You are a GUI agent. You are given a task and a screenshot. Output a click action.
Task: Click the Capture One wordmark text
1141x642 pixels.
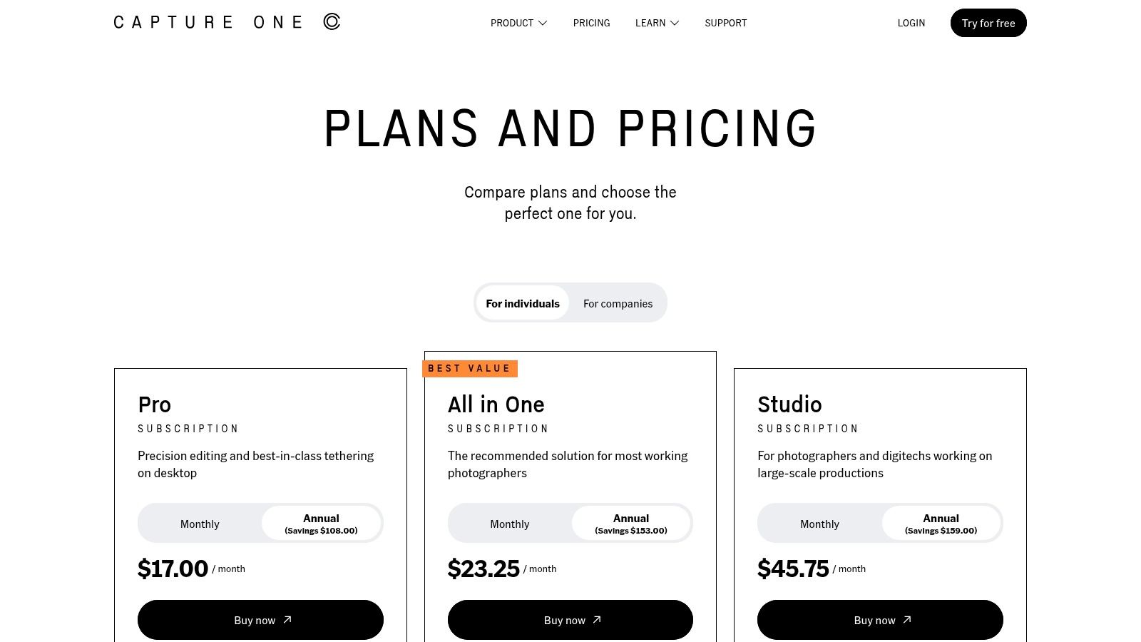point(208,22)
